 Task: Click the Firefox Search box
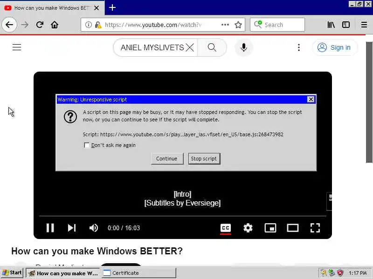[277, 25]
